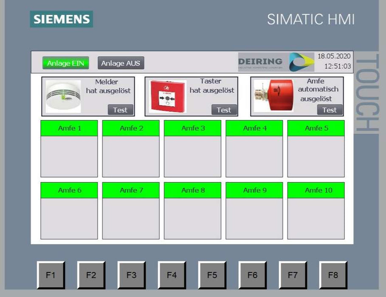Viewport: 386px width, 297px height.
Task: Click the Siemens logo
Action: click(62, 19)
